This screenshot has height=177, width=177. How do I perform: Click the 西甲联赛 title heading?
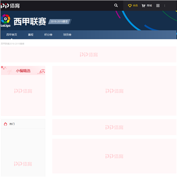30,22
